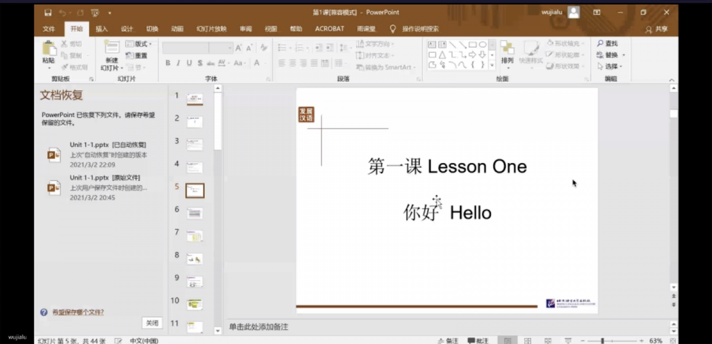This screenshot has width=712, height=344.
Task: Open the auto-recovered Unit 1-1.pptx [已自动恢复]
Action: 98,154
